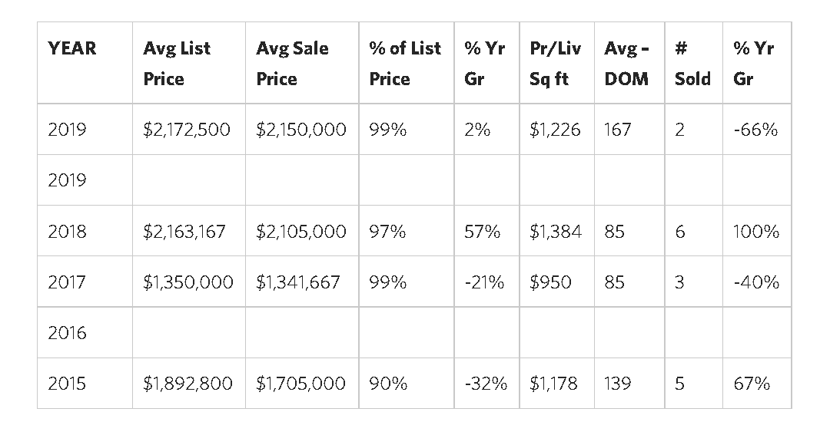This screenshot has width=830, height=435.
Task: Click the 2017 year cell
Action: 67,282
